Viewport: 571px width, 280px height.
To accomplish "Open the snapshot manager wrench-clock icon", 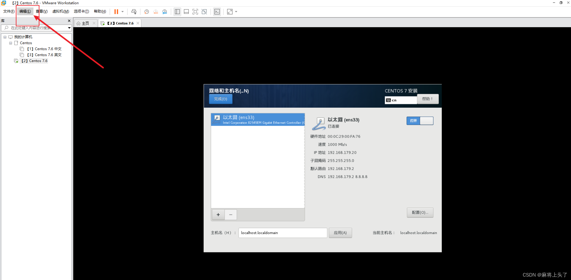I will coord(165,12).
